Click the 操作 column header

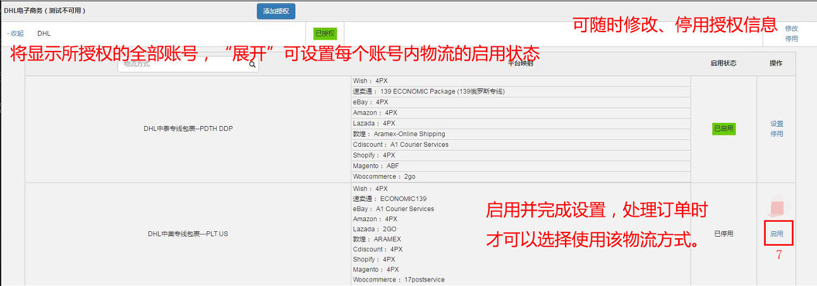(x=776, y=64)
